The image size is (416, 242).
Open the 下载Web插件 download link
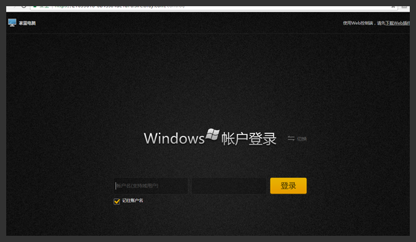click(397, 23)
